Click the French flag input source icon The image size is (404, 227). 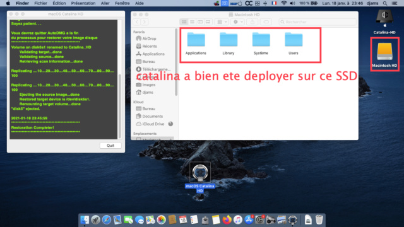click(x=274, y=3)
